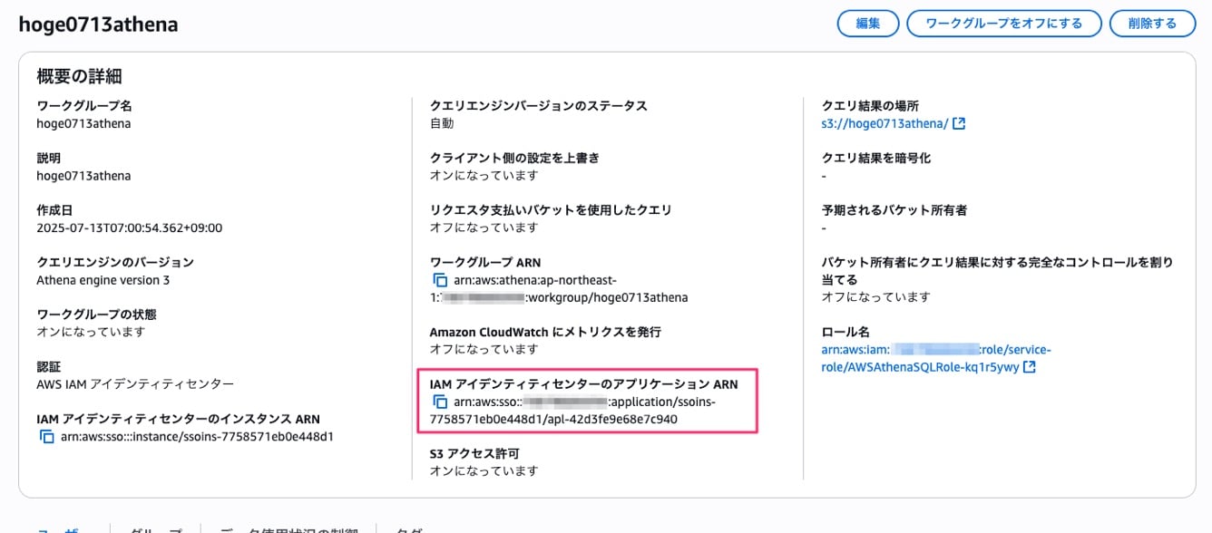Select the hoge0713athena page heading
1212x533 pixels.
[x=98, y=24]
